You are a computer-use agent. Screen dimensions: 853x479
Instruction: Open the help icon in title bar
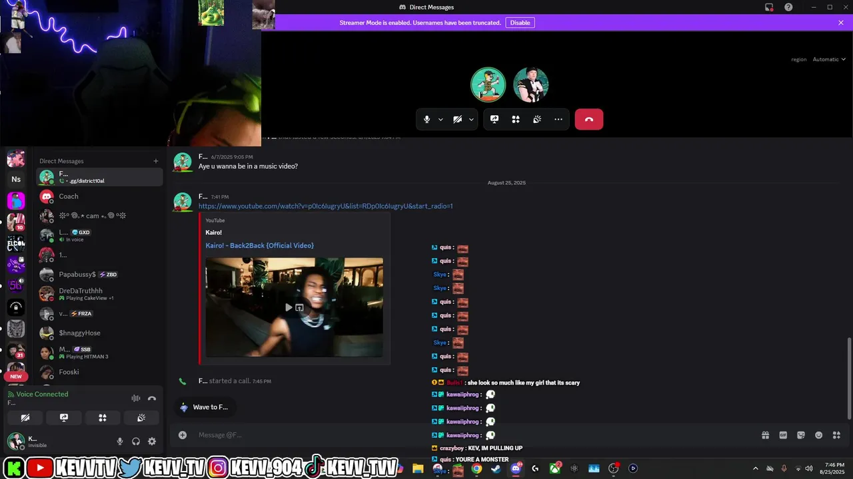point(789,7)
